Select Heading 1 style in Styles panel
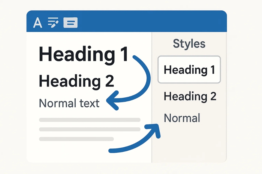The image size is (262, 174). [189, 70]
